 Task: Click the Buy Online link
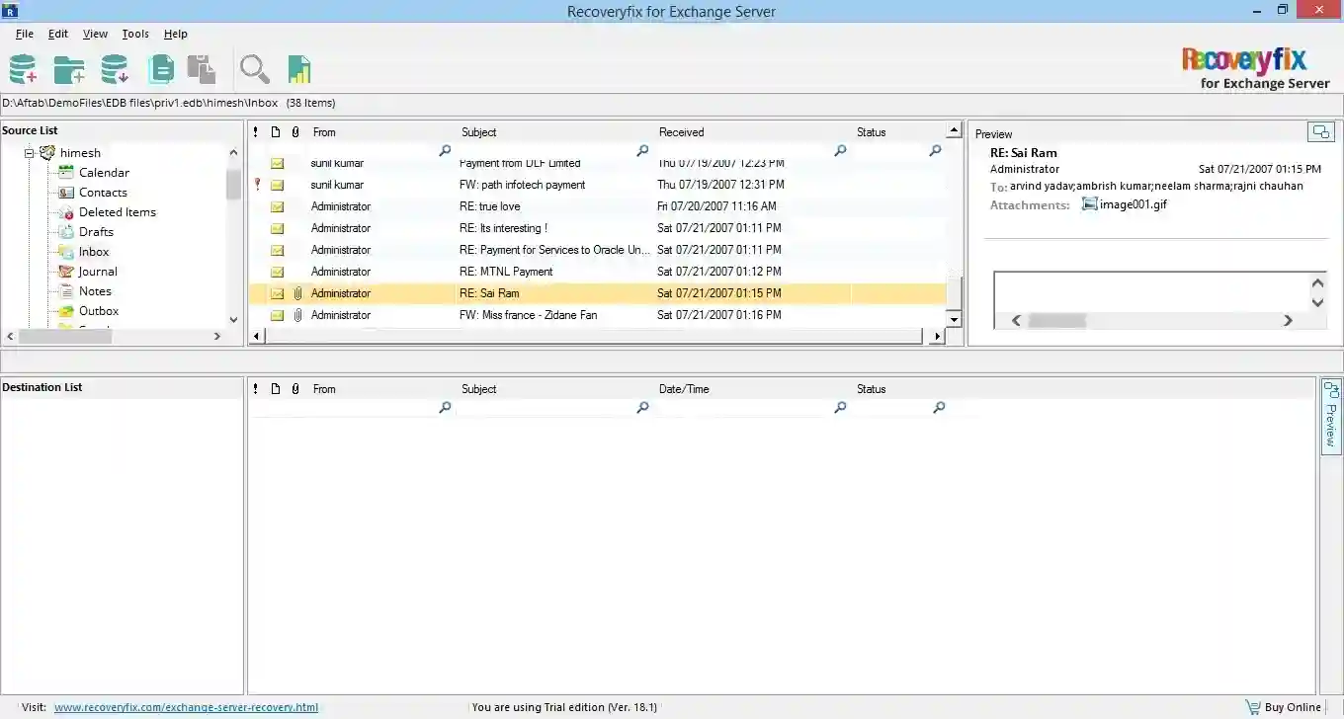(1293, 707)
